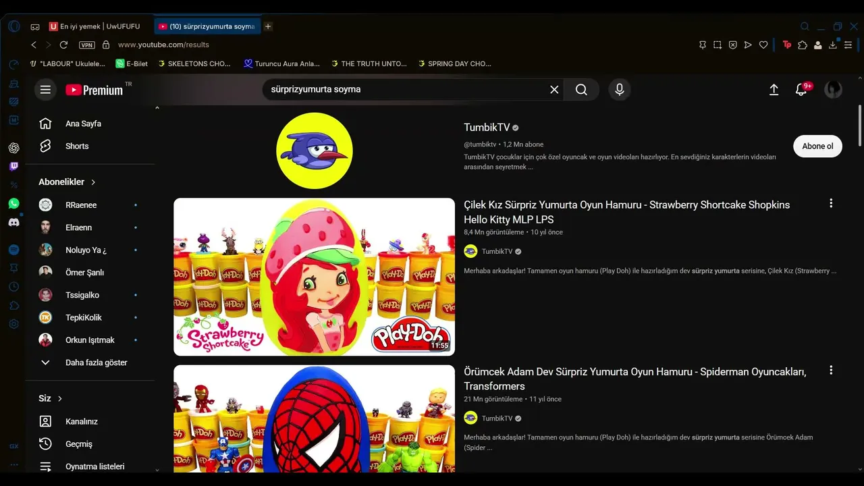Open the SKELETONS CHO... bookmark
Viewport: 864px width, 486px height.
click(194, 63)
